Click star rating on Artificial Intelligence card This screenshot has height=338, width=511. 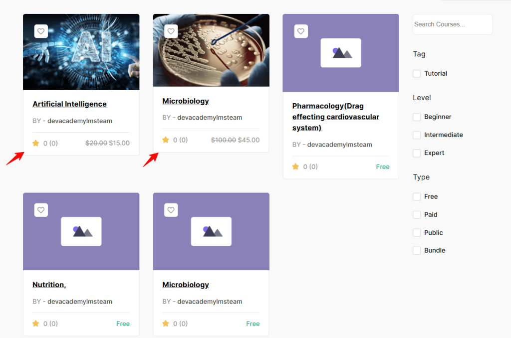click(36, 143)
